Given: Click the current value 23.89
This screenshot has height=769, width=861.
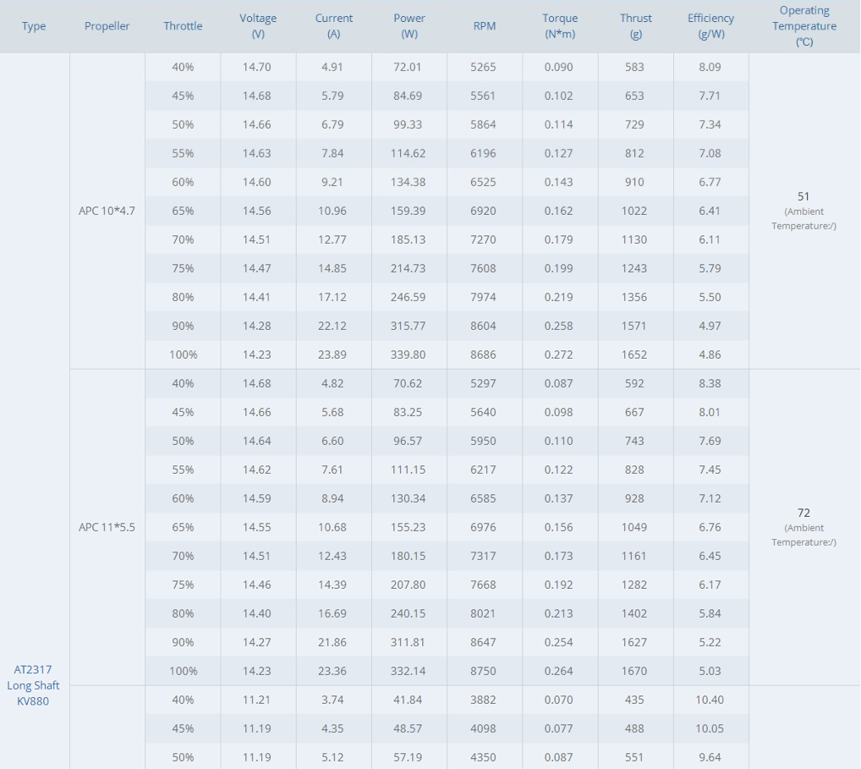Looking at the screenshot, I should [x=332, y=354].
